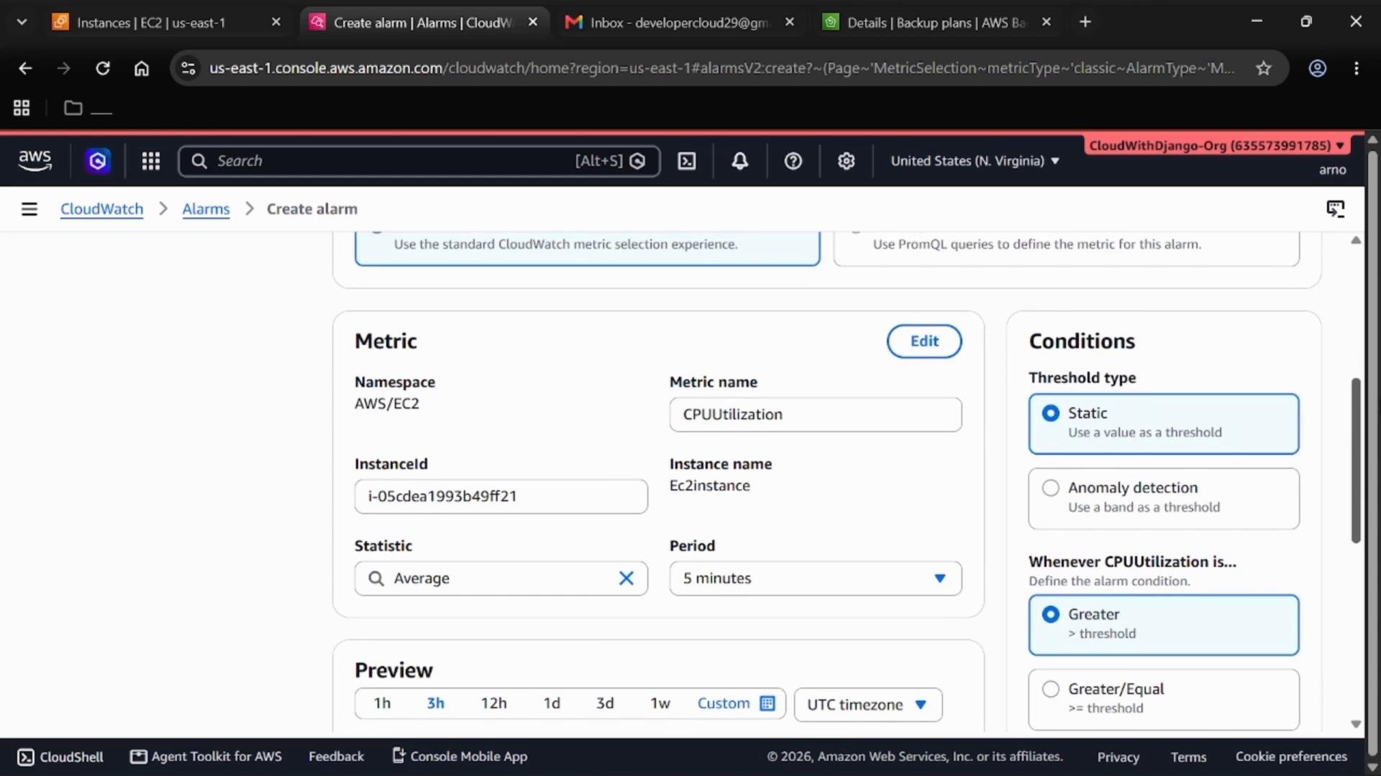The width and height of the screenshot is (1381, 776).
Task: Select the 12h preview time range
Action: 493,703
